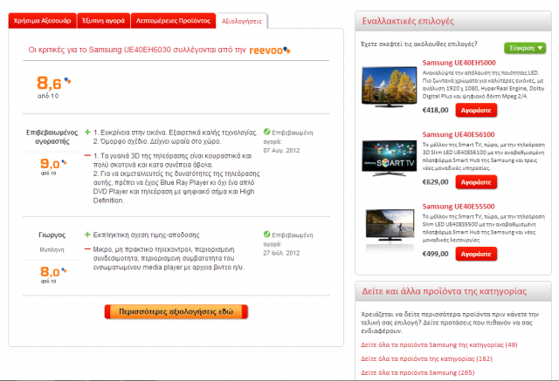Click the price €629,00
The width and height of the screenshot is (559, 381).
point(435,182)
